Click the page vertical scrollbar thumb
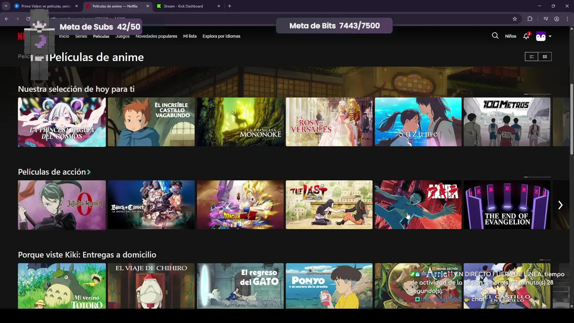This screenshot has height=323, width=574. 571,119
